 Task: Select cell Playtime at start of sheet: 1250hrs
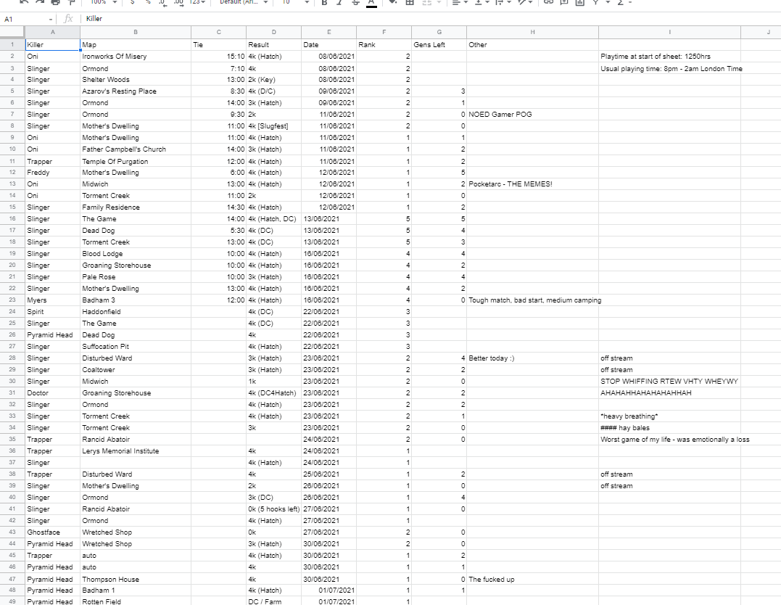tap(669, 57)
